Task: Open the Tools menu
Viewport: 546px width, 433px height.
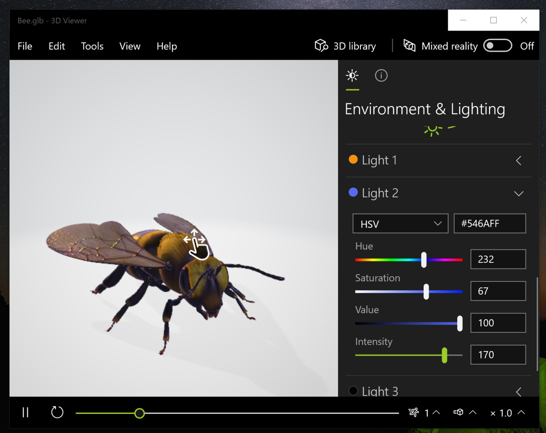Action: pos(92,46)
